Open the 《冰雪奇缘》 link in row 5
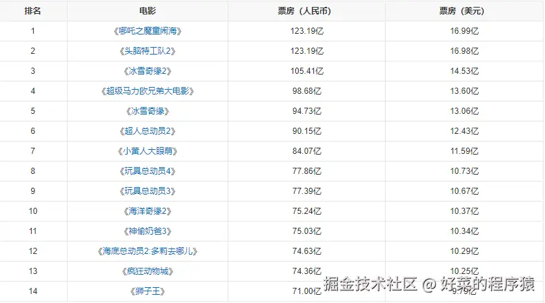 click(x=147, y=111)
